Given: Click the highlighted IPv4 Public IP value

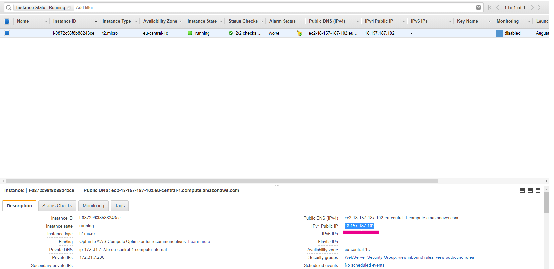Looking at the screenshot, I should [x=359, y=226].
